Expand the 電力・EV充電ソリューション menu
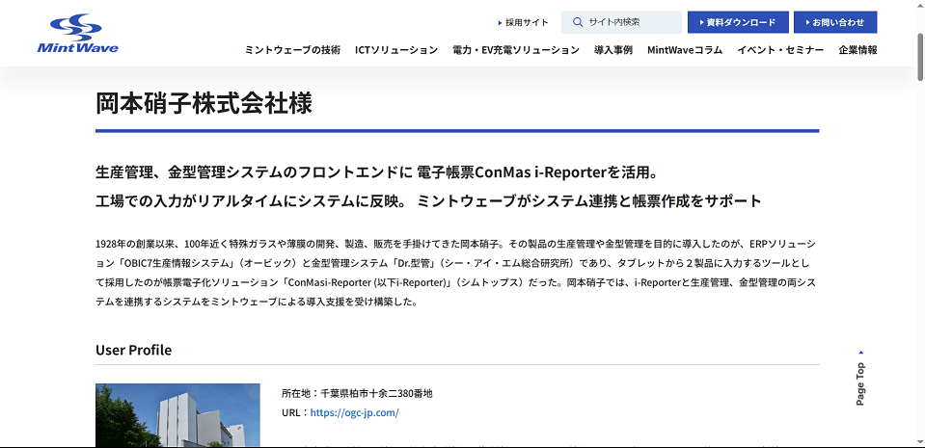The width and height of the screenshot is (925, 448). [x=515, y=50]
